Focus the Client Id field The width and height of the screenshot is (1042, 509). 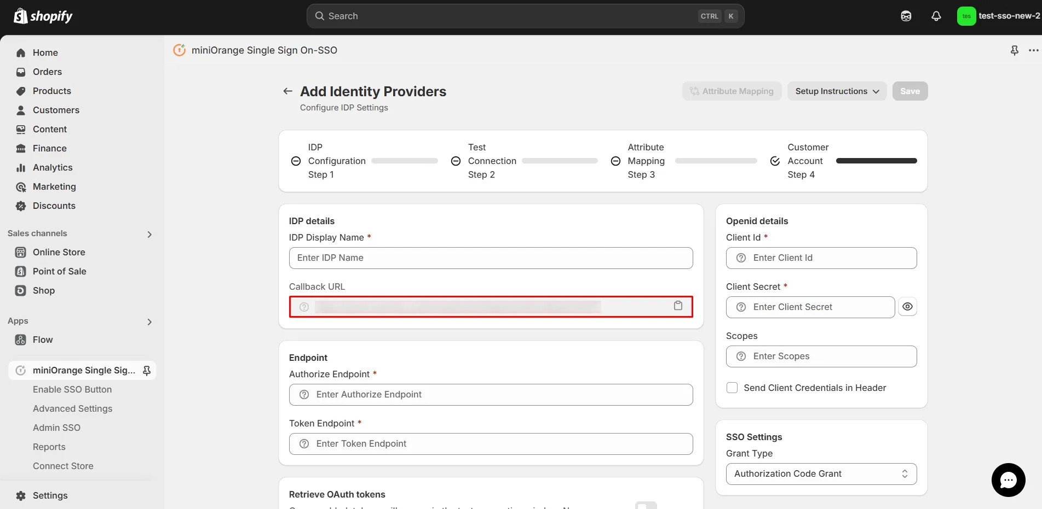coord(821,258)
